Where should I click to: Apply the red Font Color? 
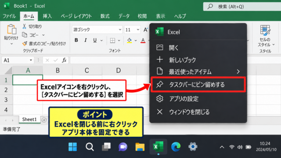click(143, 40)
